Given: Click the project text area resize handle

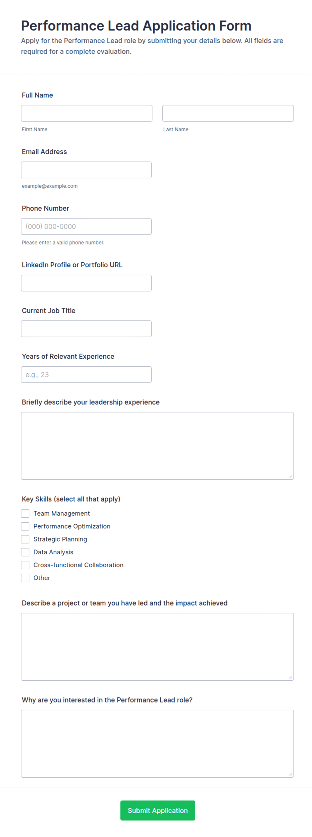Looking at the screenshot, I should 290,677.
